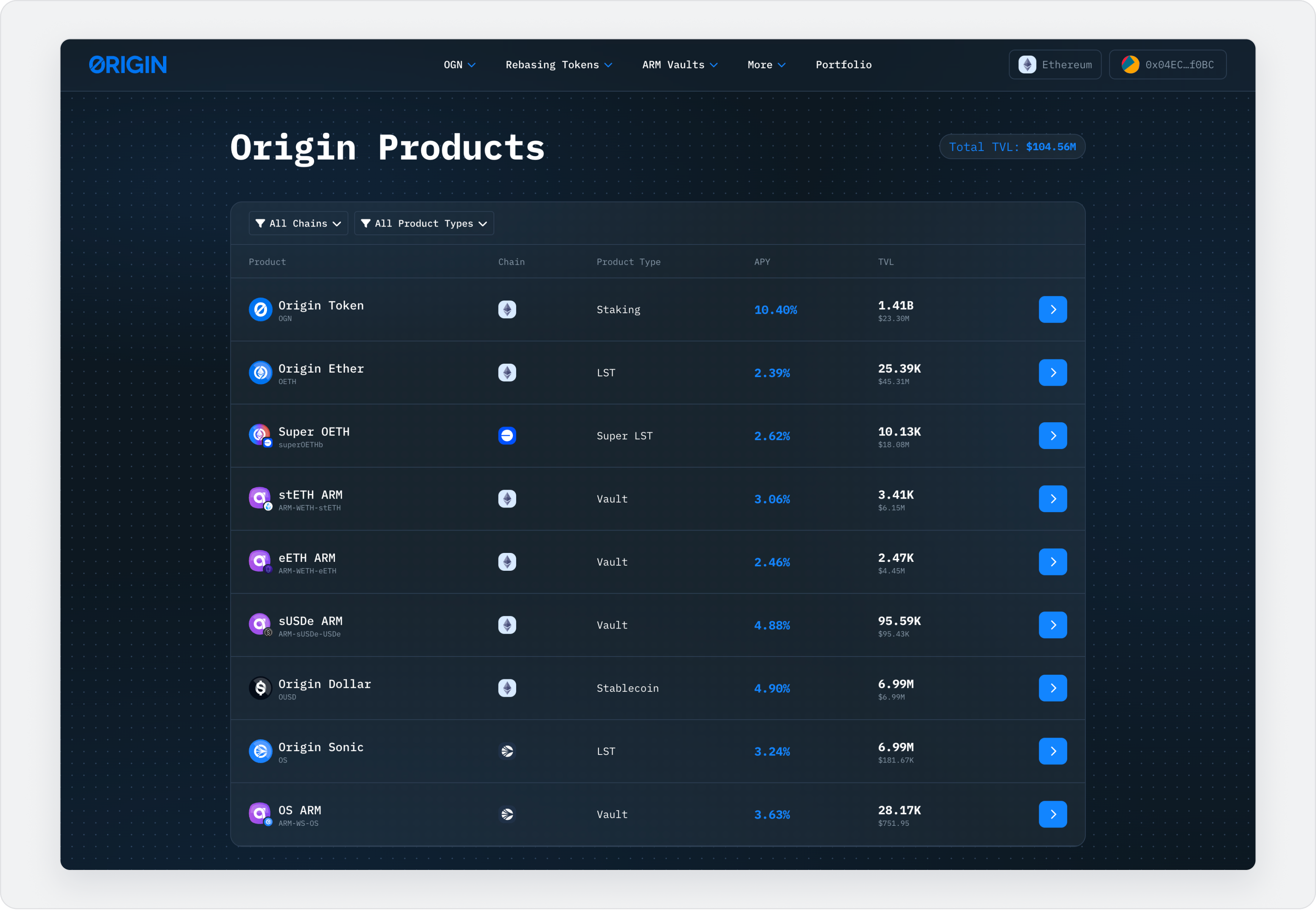Screen dimensions: 1316x920
Task: Click Ethereum chain icon in Origin Ether row
Action: [x=507, y=373]
